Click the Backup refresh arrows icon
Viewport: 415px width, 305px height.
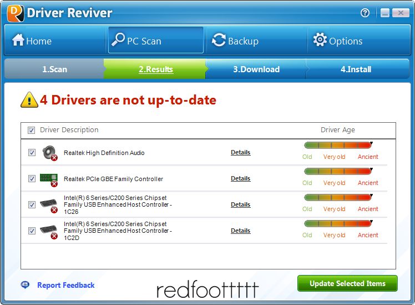click(x=219, y=40)
